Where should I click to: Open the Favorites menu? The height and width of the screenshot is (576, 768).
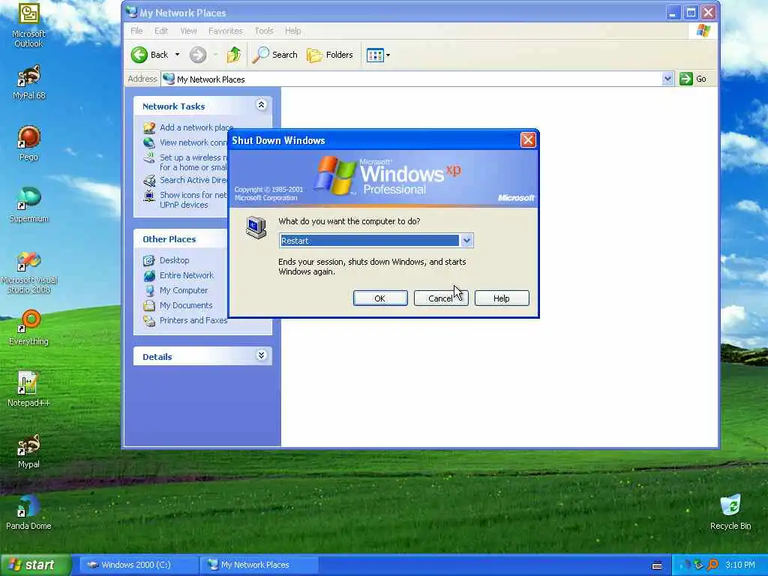pyautogui.click(x=225, y=31)
